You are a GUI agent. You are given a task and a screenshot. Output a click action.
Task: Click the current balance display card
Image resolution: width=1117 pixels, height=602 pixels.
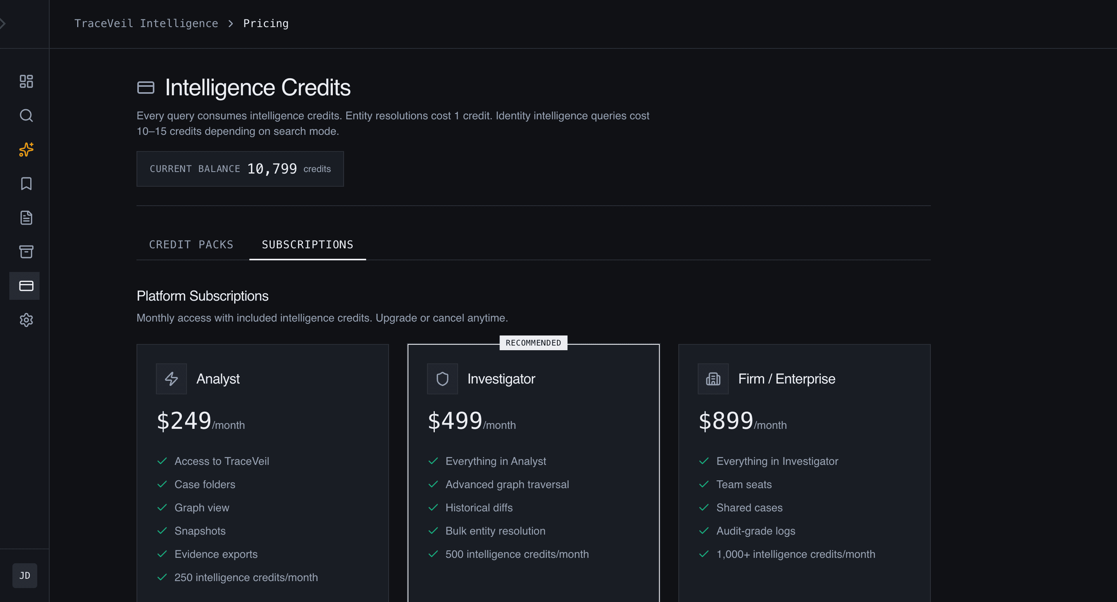pyautogui.click(x=240, y=169)
